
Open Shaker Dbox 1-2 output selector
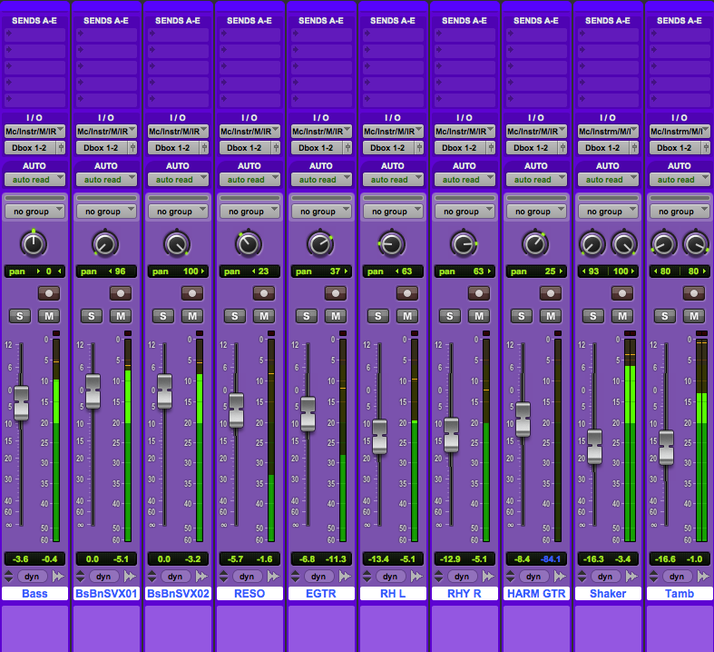pos(603,148)
